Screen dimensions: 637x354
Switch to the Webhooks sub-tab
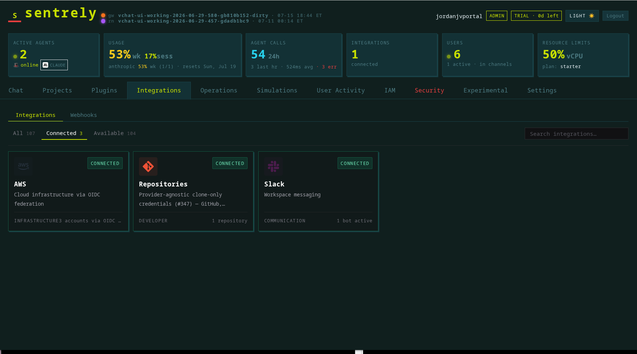pos(83,115)
